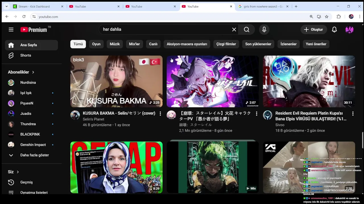
Task: Go to Ana Sayfa in sidebar
Action: click(x=31, y=45)
